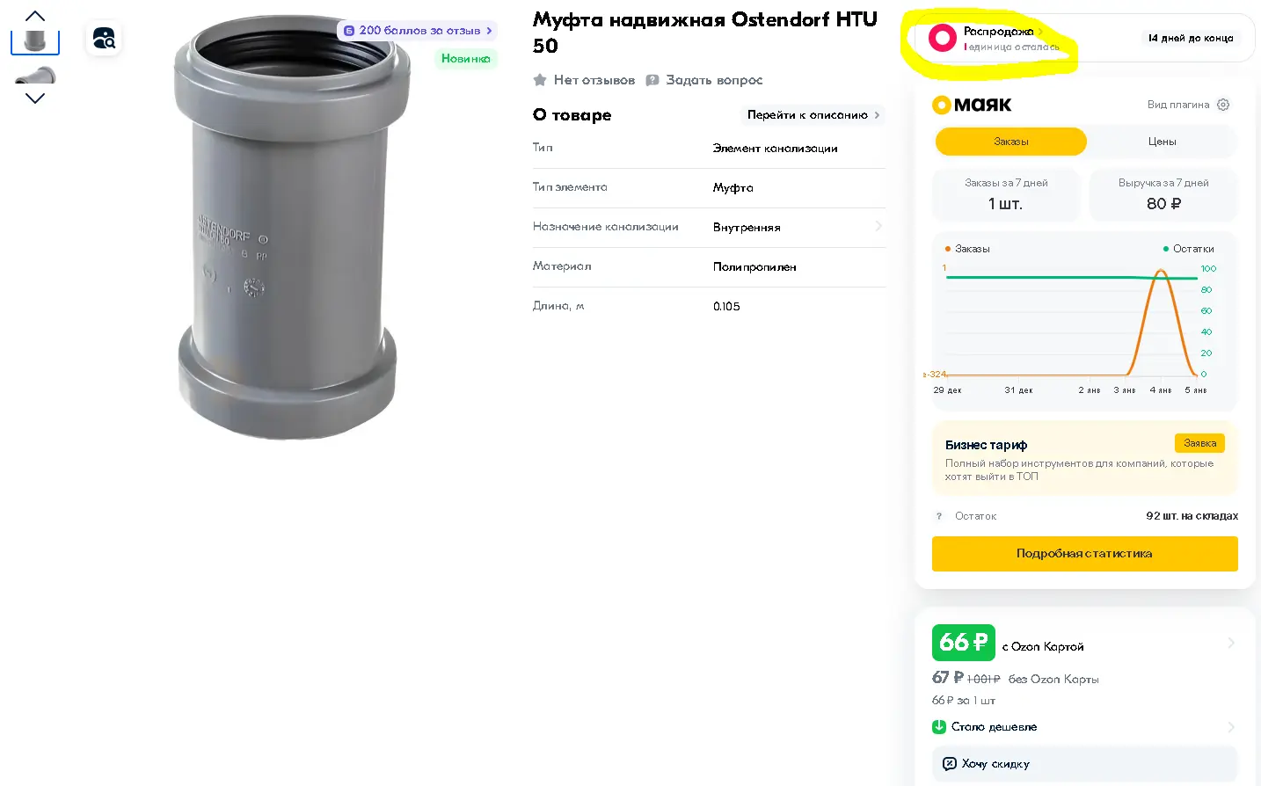Screen dimensions: 1261x786
Task: Click the Заказы за 7 дней card
Action: (1006, 194)
